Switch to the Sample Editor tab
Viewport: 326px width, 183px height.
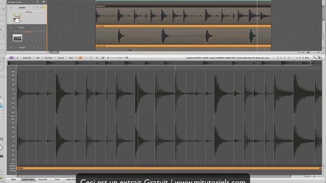pos(28,179)
